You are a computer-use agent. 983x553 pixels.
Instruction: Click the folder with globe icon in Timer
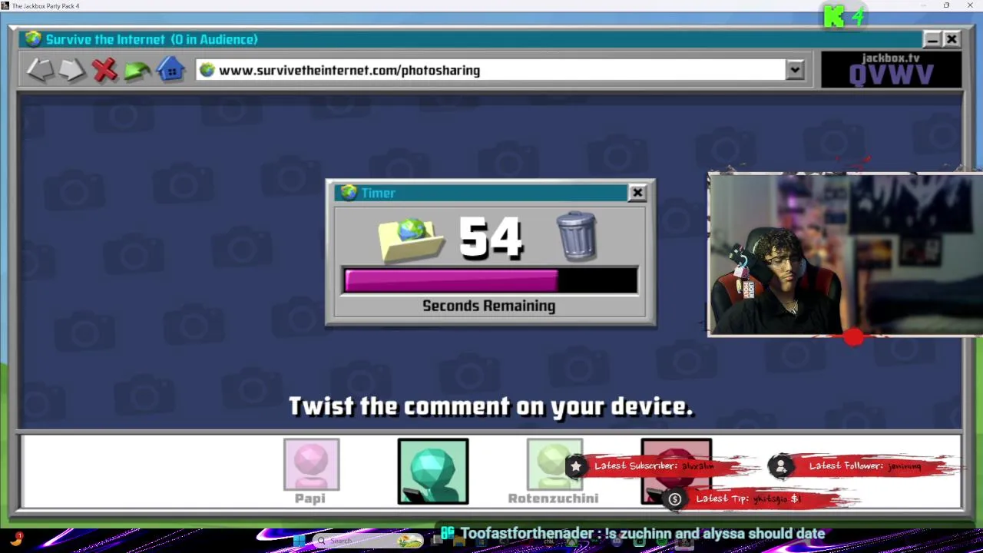tap(411, 239)
